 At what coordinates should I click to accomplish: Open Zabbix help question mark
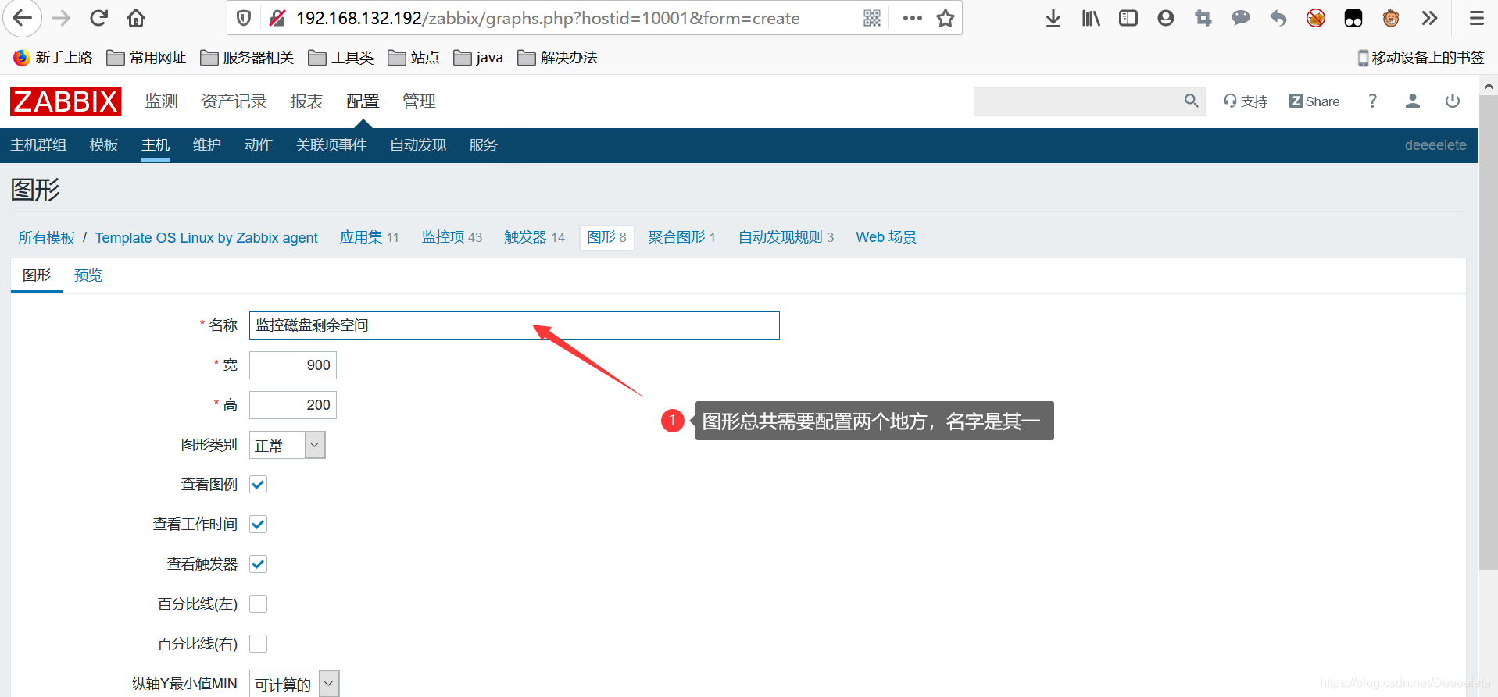pos(1373,101)
